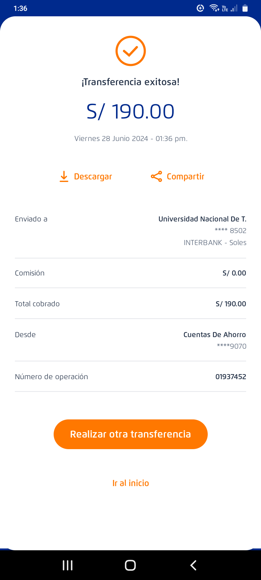Tap the Wi-Fi status bar icon

(214, 8)
